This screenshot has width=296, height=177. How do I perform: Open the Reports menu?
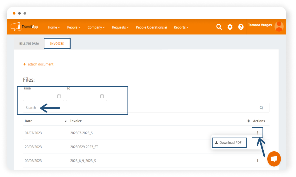pyautogui.click(x=181, y=27)
